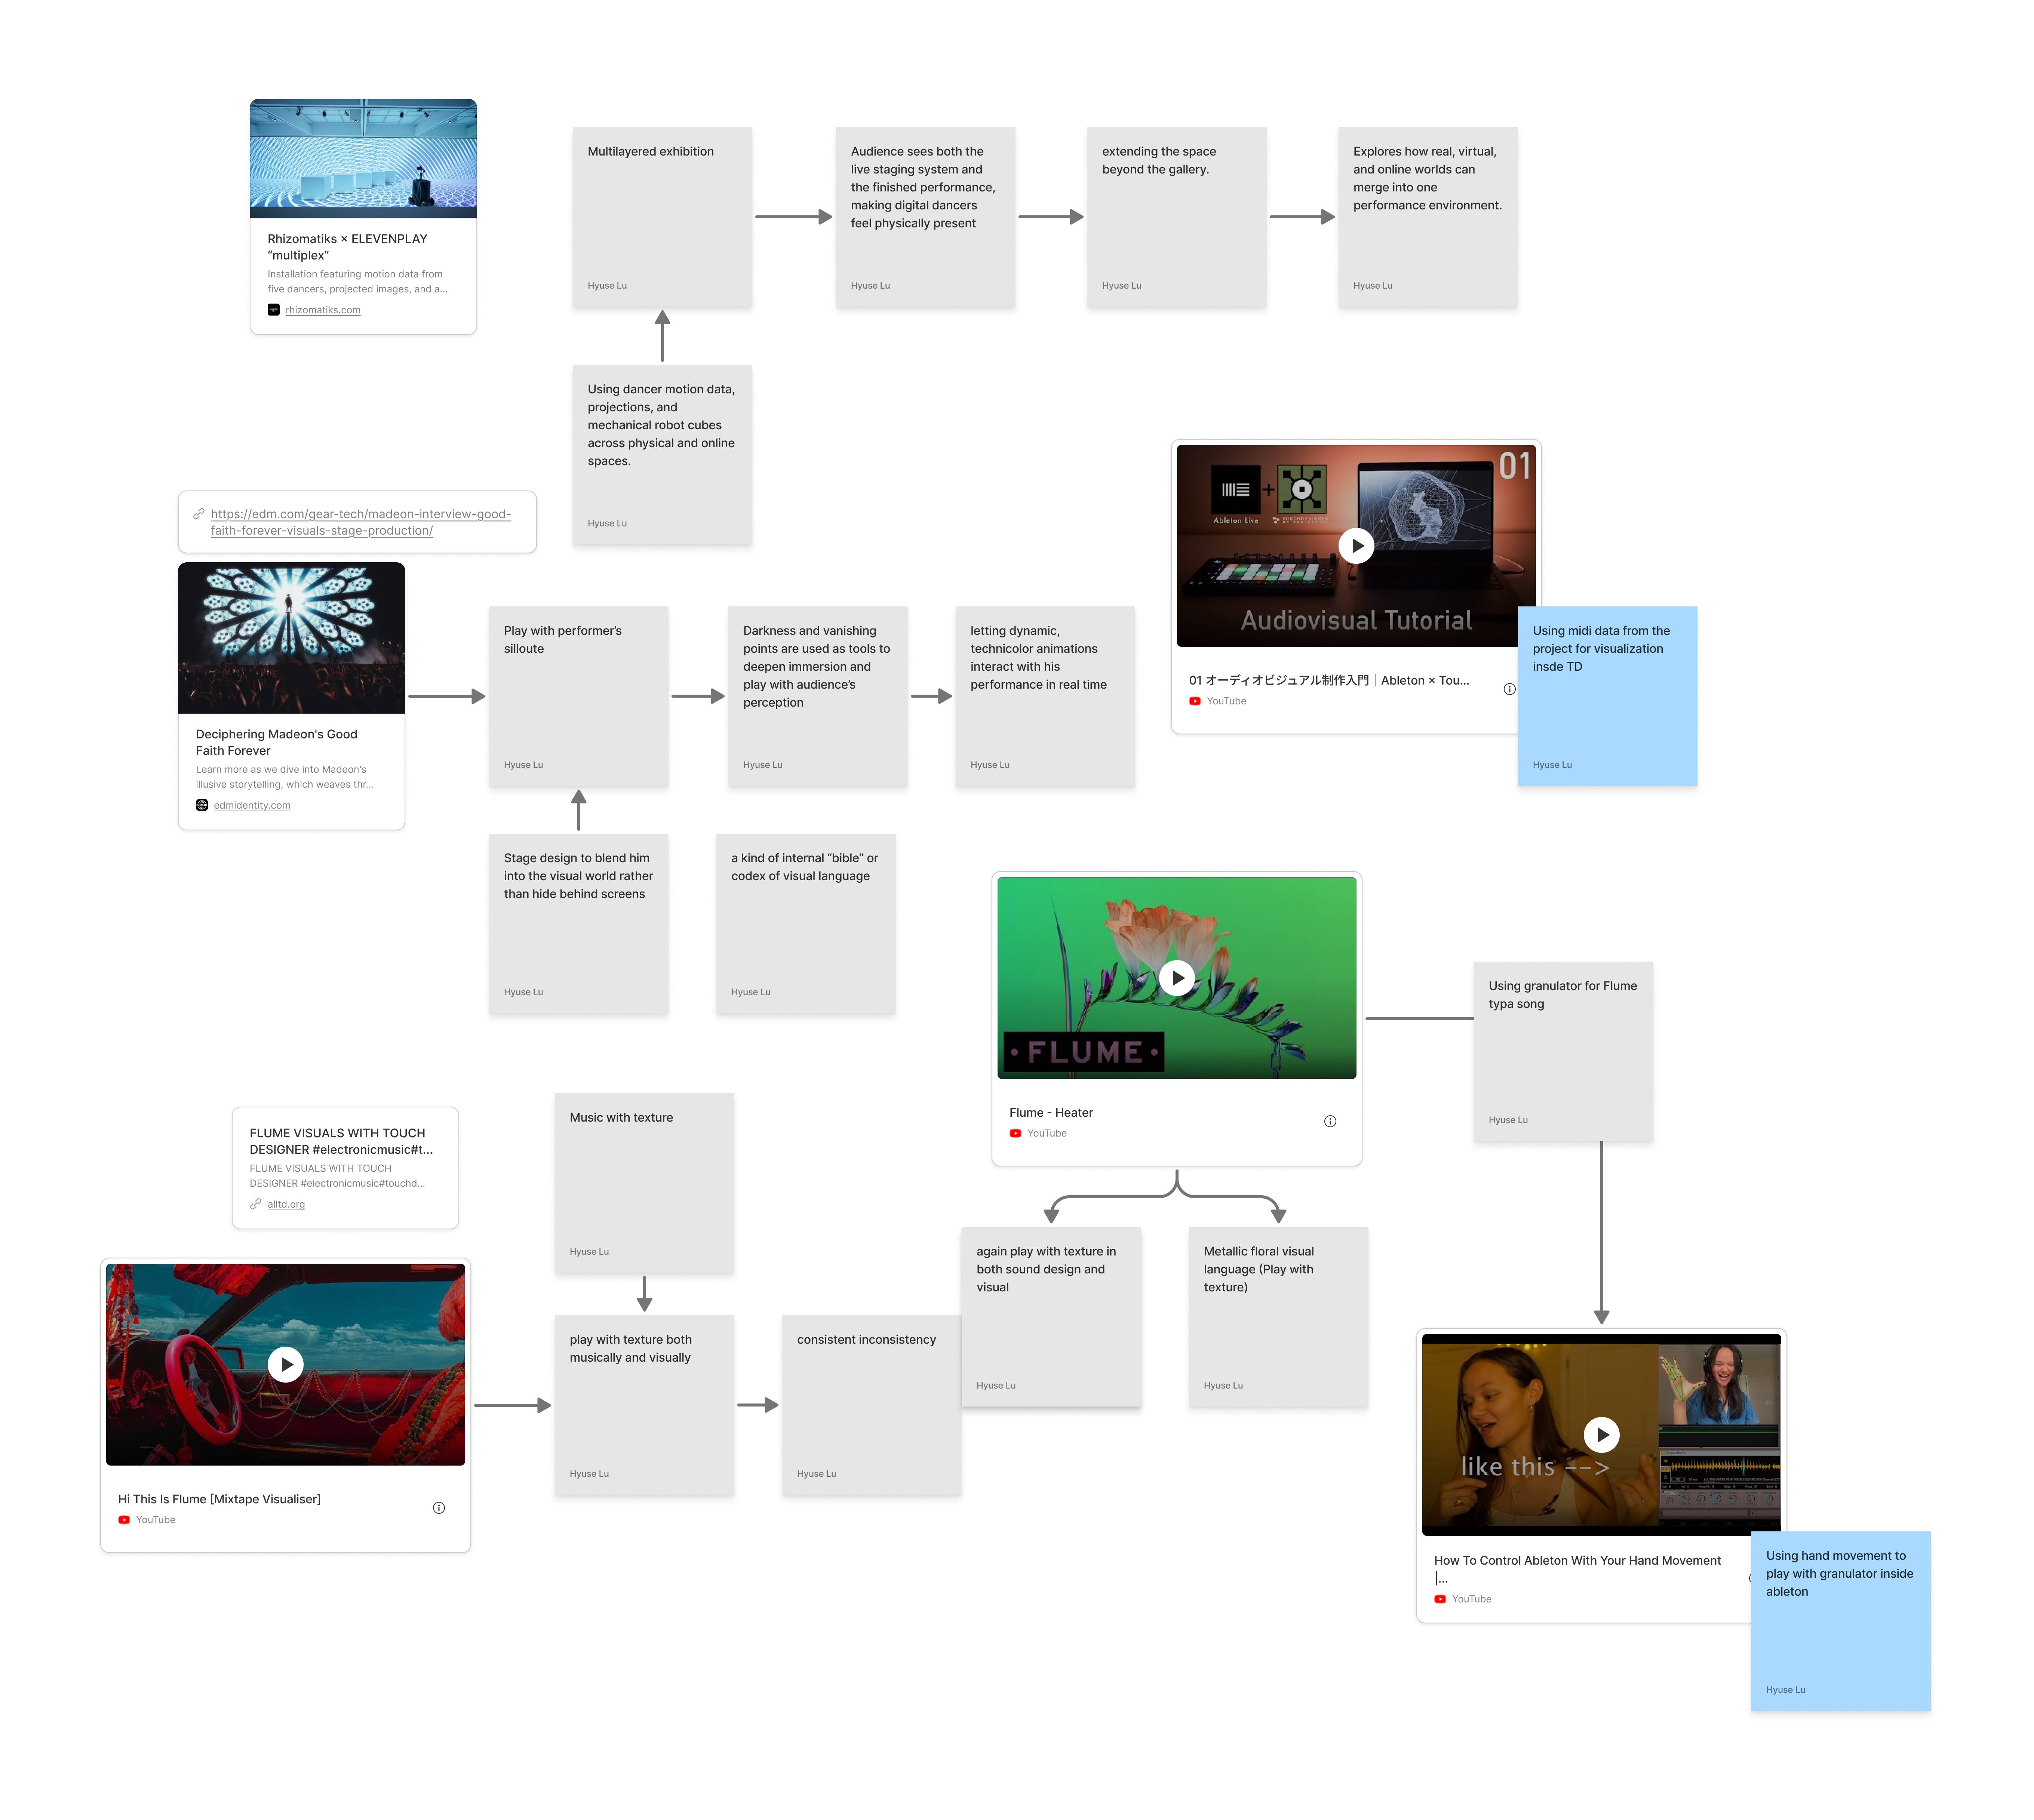Click edmidentity.com favicon icon

point(202,805)
